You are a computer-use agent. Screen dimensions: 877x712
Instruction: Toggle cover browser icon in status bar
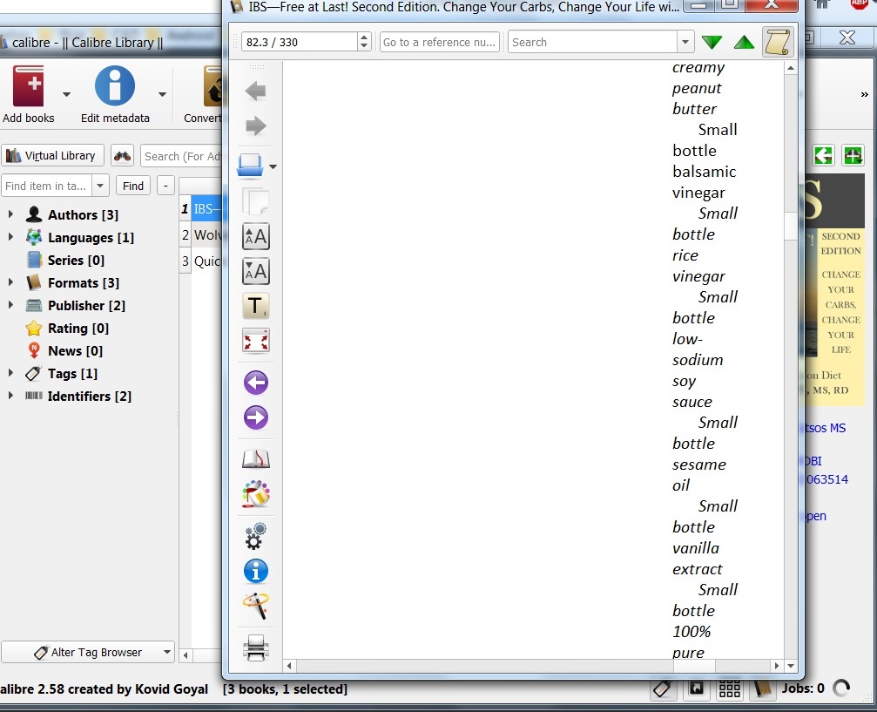click(697, 688)
